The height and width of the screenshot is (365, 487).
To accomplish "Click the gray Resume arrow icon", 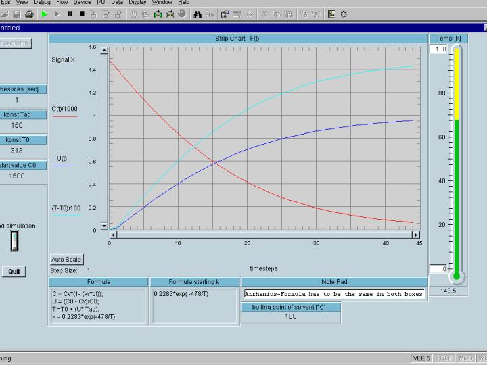I will (57, 14).
